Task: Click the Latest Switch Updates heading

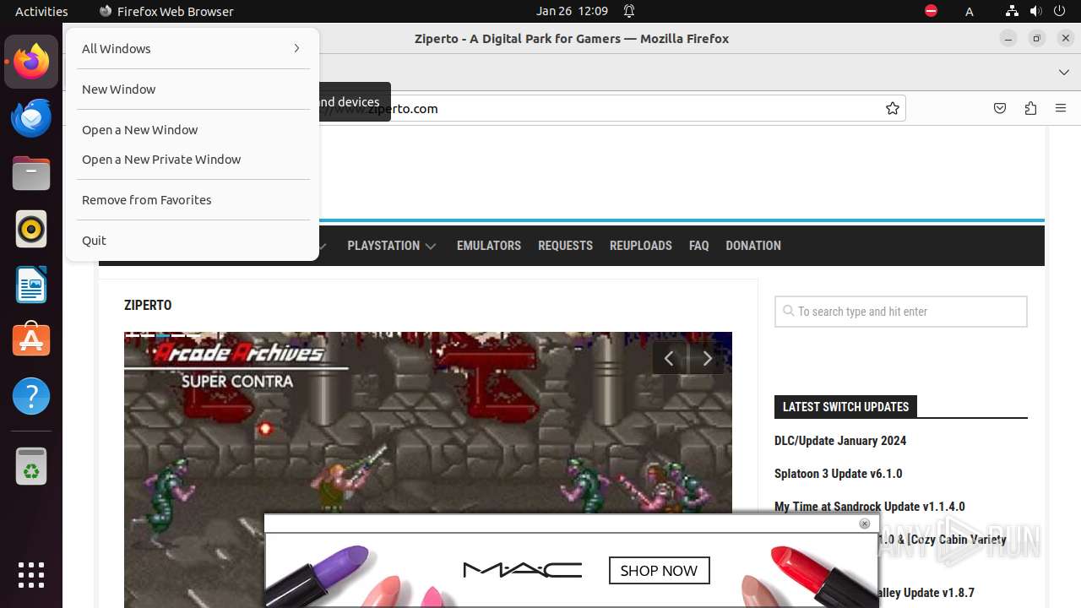Action: (845, 407)
